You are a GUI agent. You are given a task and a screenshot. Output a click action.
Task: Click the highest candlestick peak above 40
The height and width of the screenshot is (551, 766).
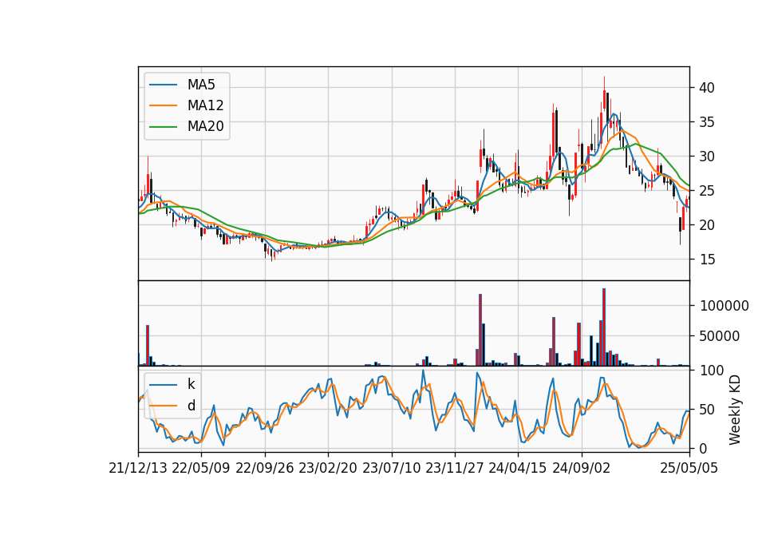pyautogui.click(x=604, y=93)
